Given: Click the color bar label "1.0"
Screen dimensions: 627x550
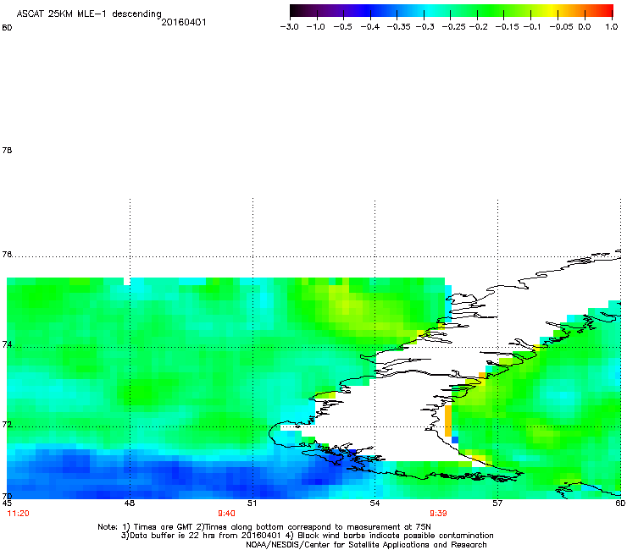Looking at the screenshot, I should [x=612, y=27].
